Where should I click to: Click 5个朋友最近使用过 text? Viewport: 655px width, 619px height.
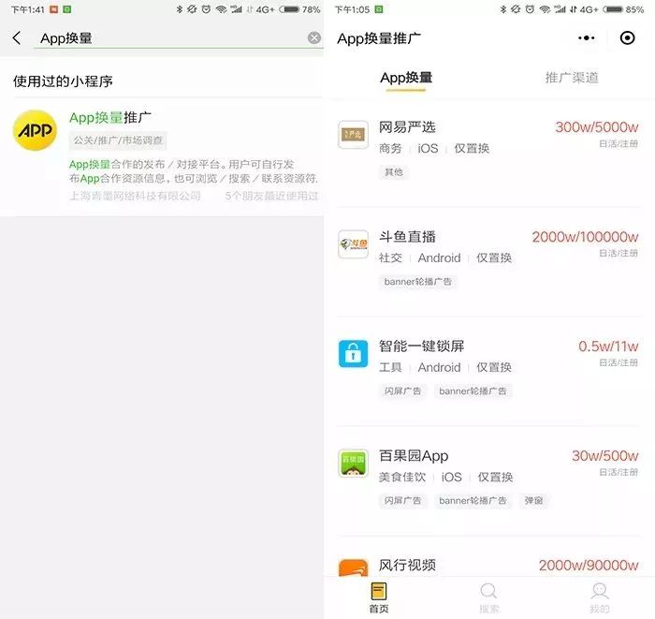271,196
